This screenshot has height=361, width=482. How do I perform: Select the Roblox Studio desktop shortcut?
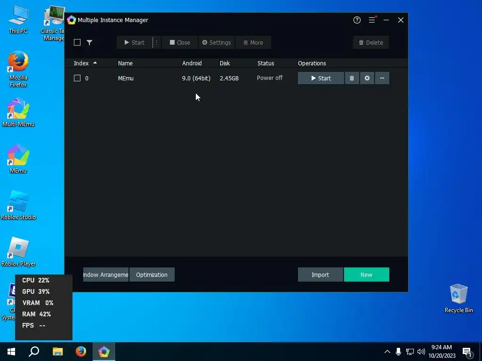tap(18, 205)
